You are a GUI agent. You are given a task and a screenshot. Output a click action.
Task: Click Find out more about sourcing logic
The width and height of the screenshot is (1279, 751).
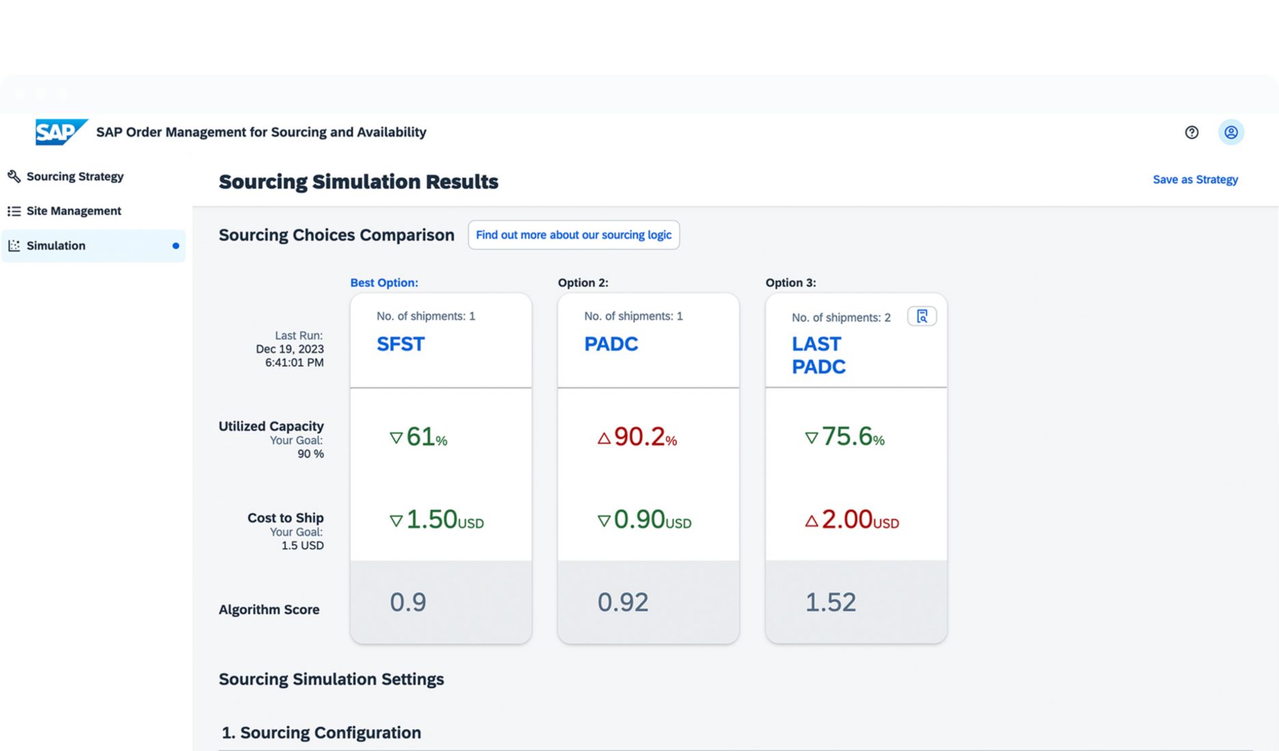coord(573,235)
